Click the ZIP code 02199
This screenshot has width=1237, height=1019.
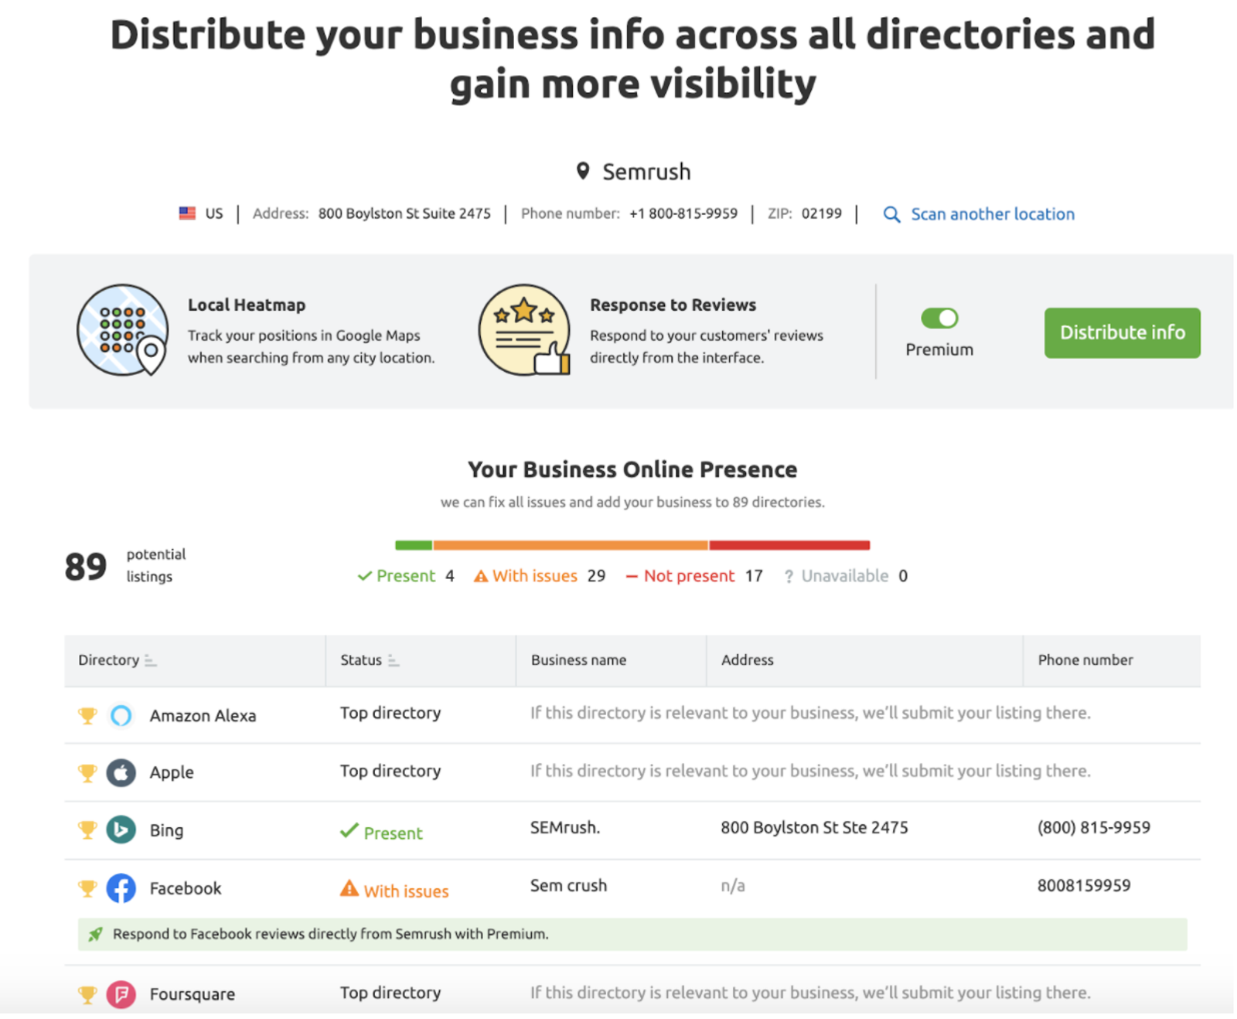point(821,213)
